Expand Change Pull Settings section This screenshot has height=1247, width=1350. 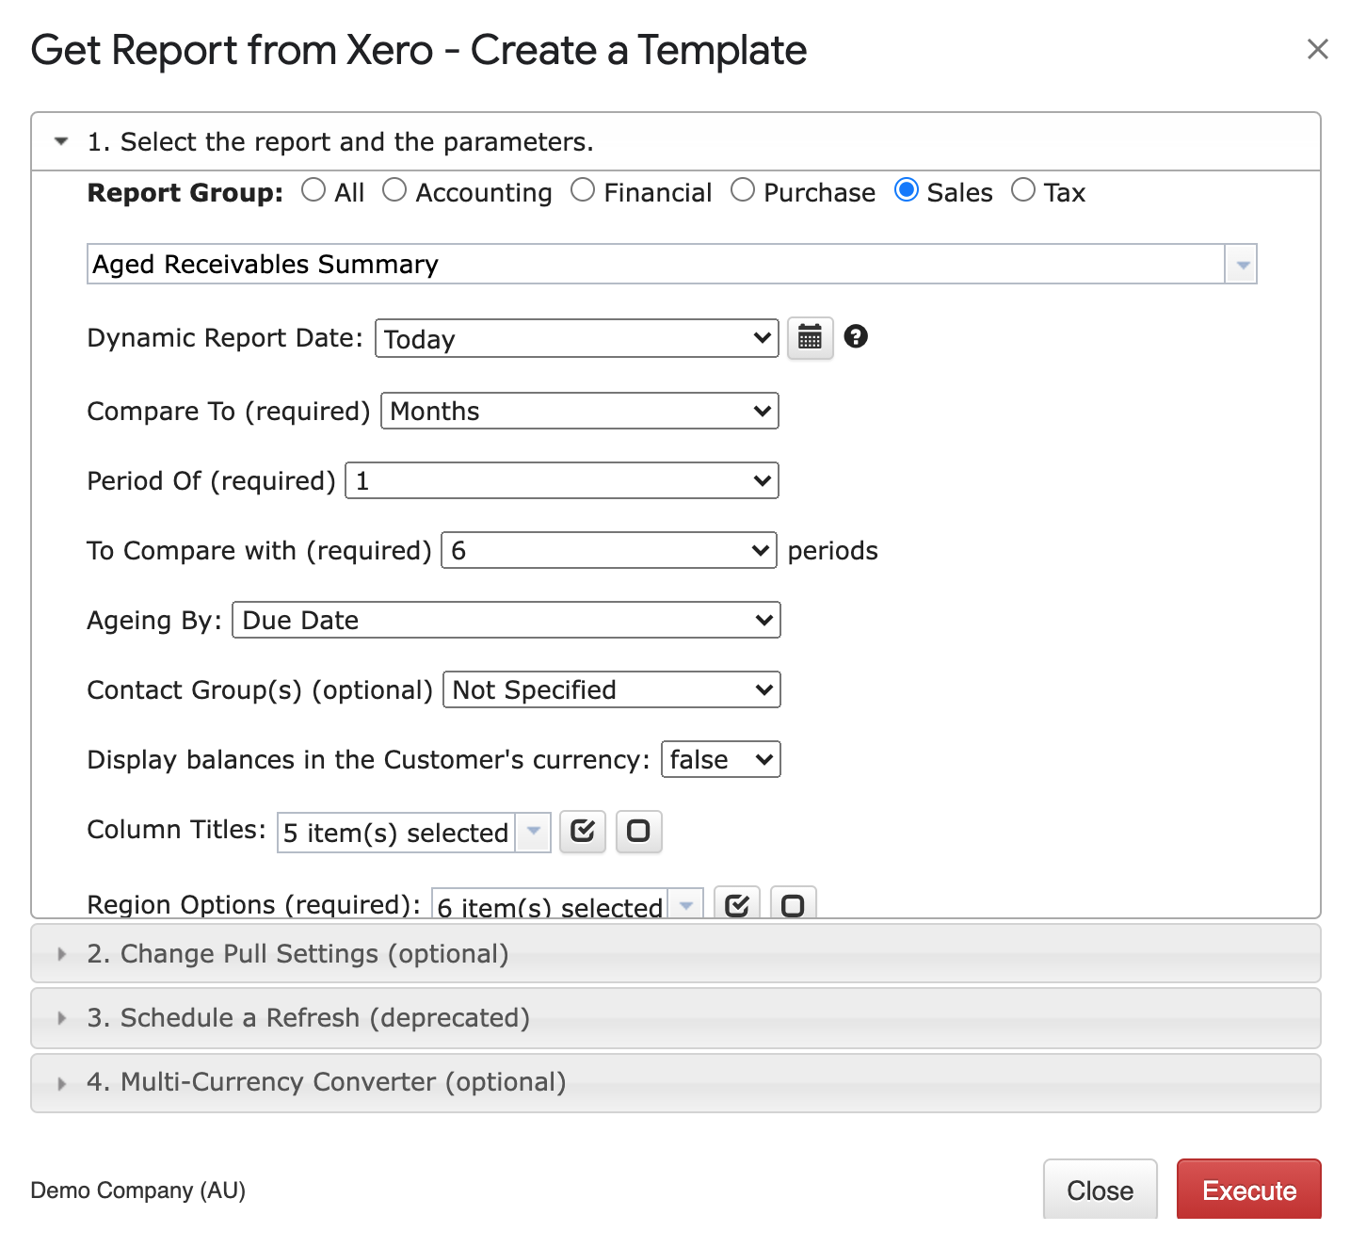click(297, 954)
